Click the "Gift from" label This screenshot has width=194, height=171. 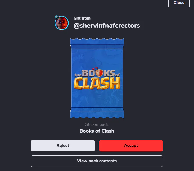click(x=82, y=18)
